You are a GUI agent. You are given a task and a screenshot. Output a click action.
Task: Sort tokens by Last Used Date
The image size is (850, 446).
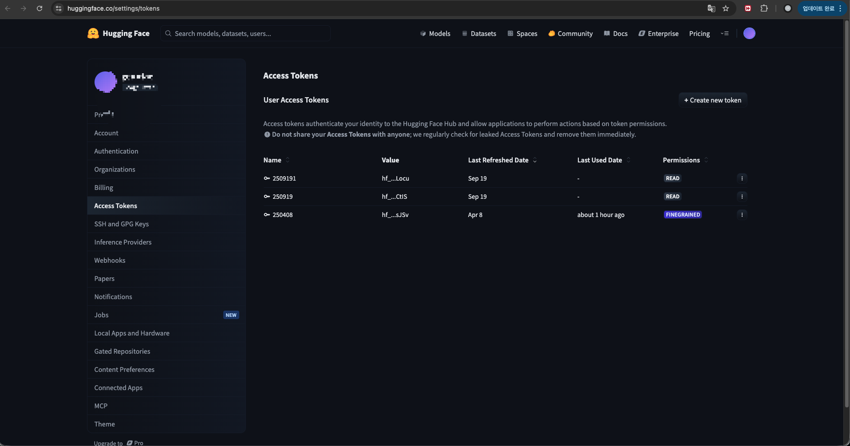[604, 160]
